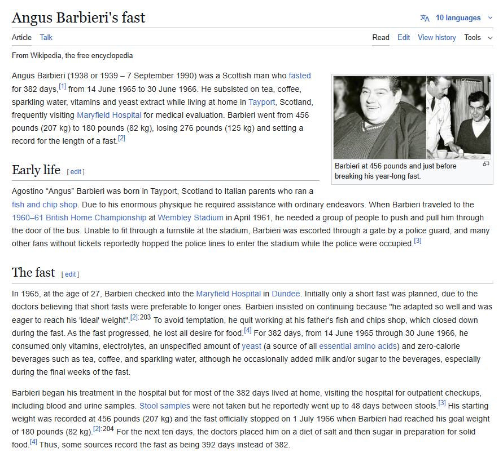Switch to the Talk tab
The height and width of the screenshot is (457, 503).
(x=46, y=37)
